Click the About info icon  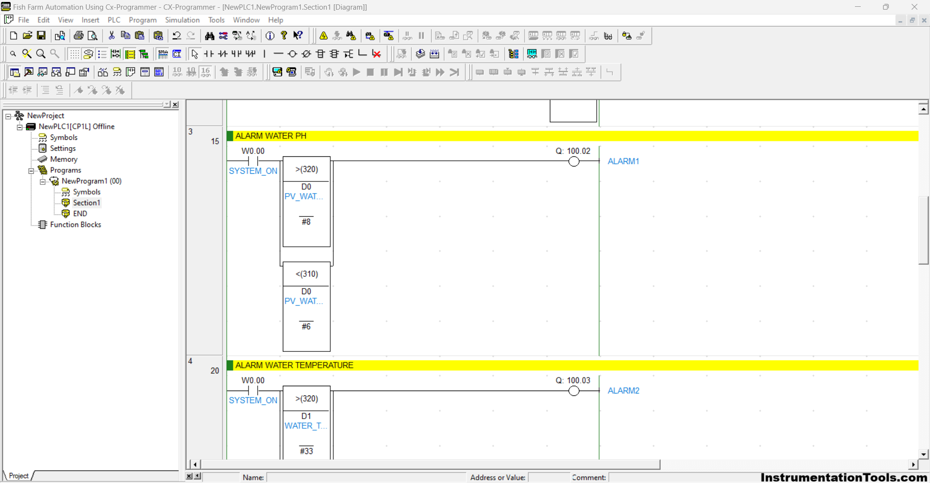click(x=270, y=36)
